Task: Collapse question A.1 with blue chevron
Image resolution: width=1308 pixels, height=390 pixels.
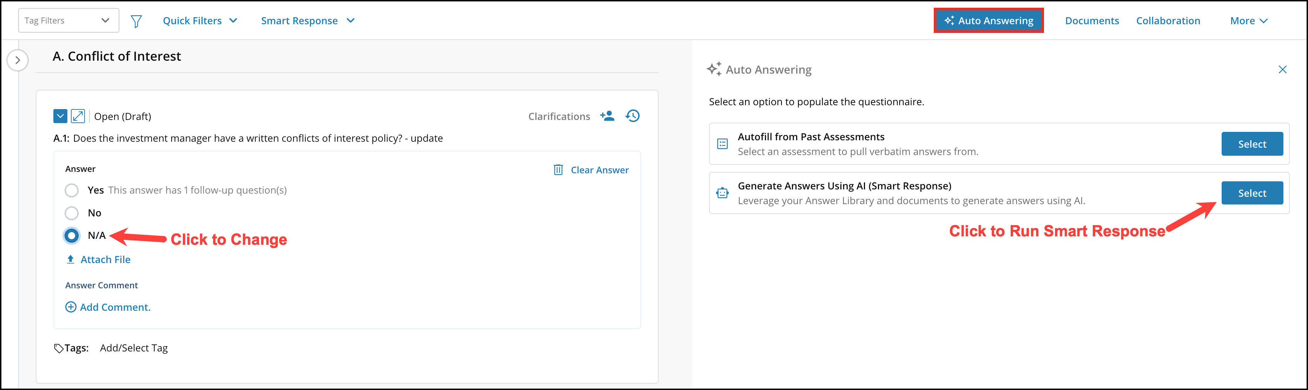Action: click(x=60, y=116)
